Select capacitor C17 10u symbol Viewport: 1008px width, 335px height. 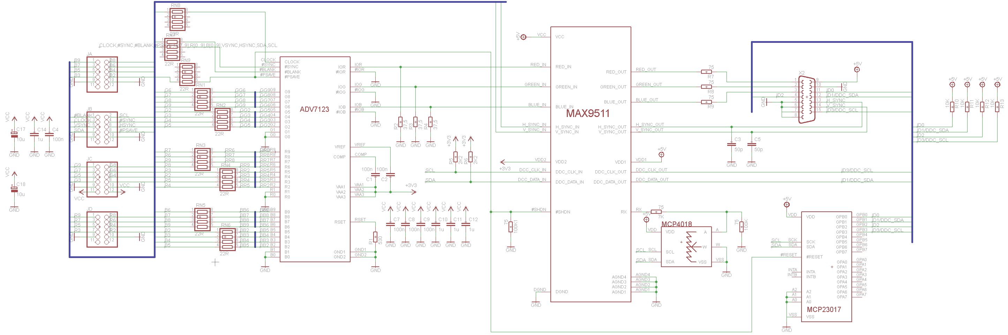pyautogui.click(x=14, y=135)
